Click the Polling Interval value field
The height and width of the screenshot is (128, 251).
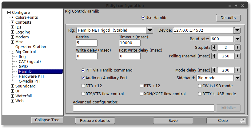pyautogui.click(x=226, y=56)
